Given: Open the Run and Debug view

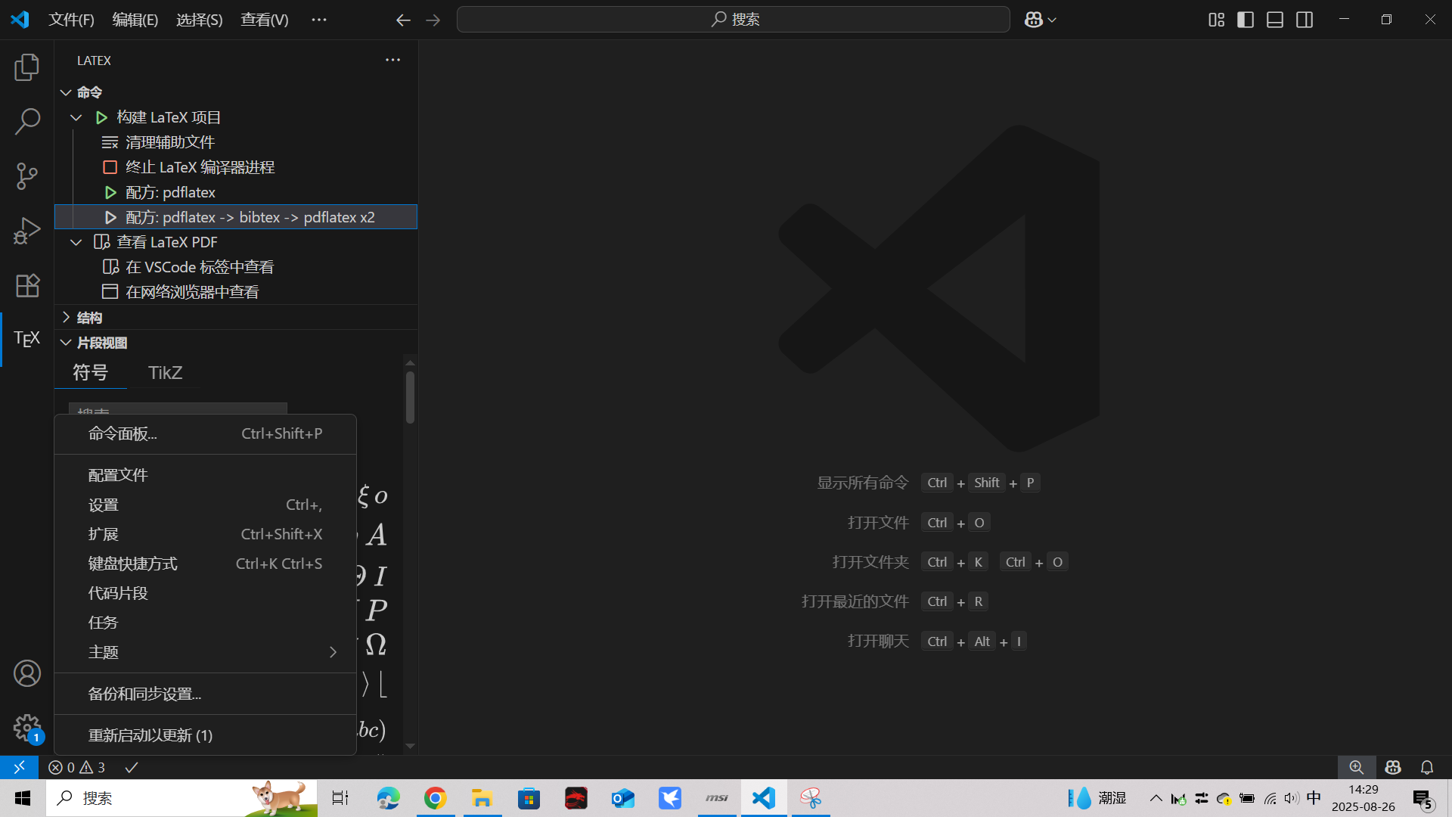Looking at the screenshot, I should point(27,231).
